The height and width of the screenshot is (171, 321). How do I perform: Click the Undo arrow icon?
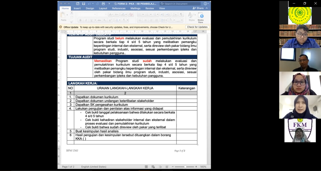89,4
